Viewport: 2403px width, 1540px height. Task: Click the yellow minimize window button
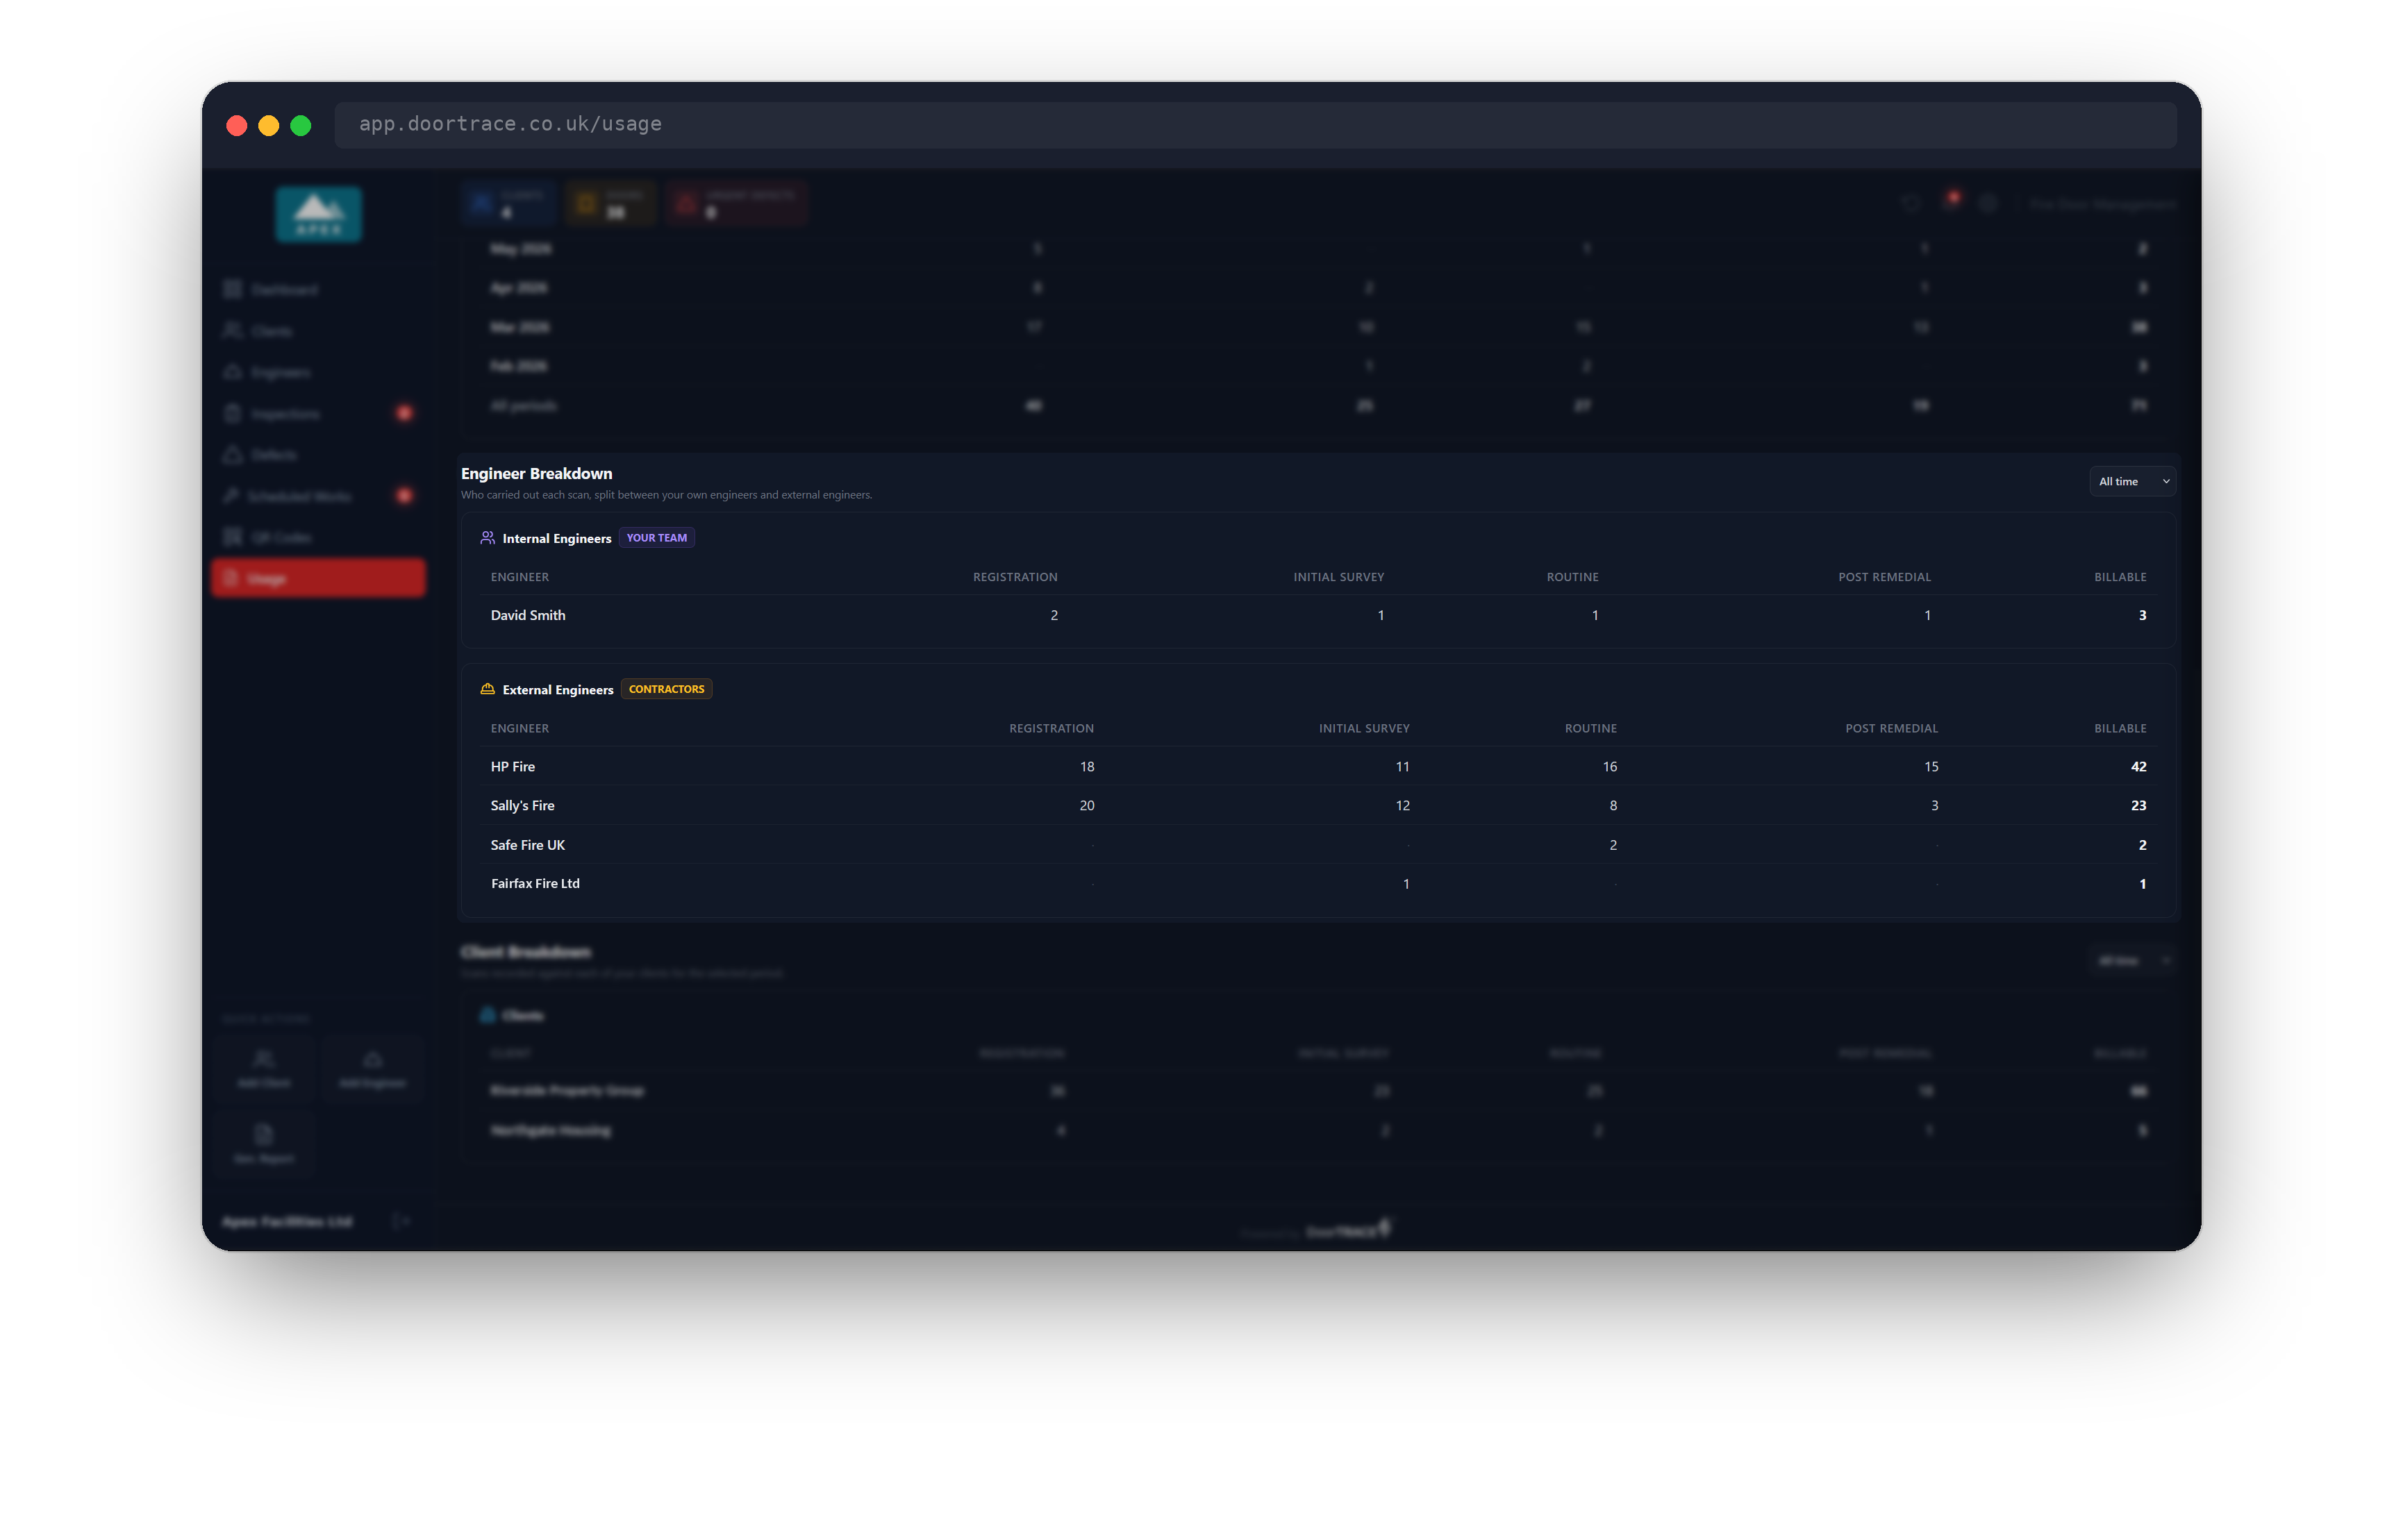(x=269, y=125)
